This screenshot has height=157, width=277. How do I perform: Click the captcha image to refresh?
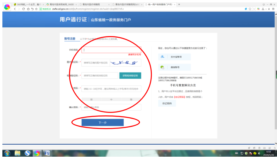(x=126, y=63)
